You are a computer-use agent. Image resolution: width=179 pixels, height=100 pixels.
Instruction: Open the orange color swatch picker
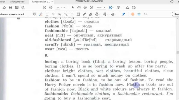tap(133, 14)
